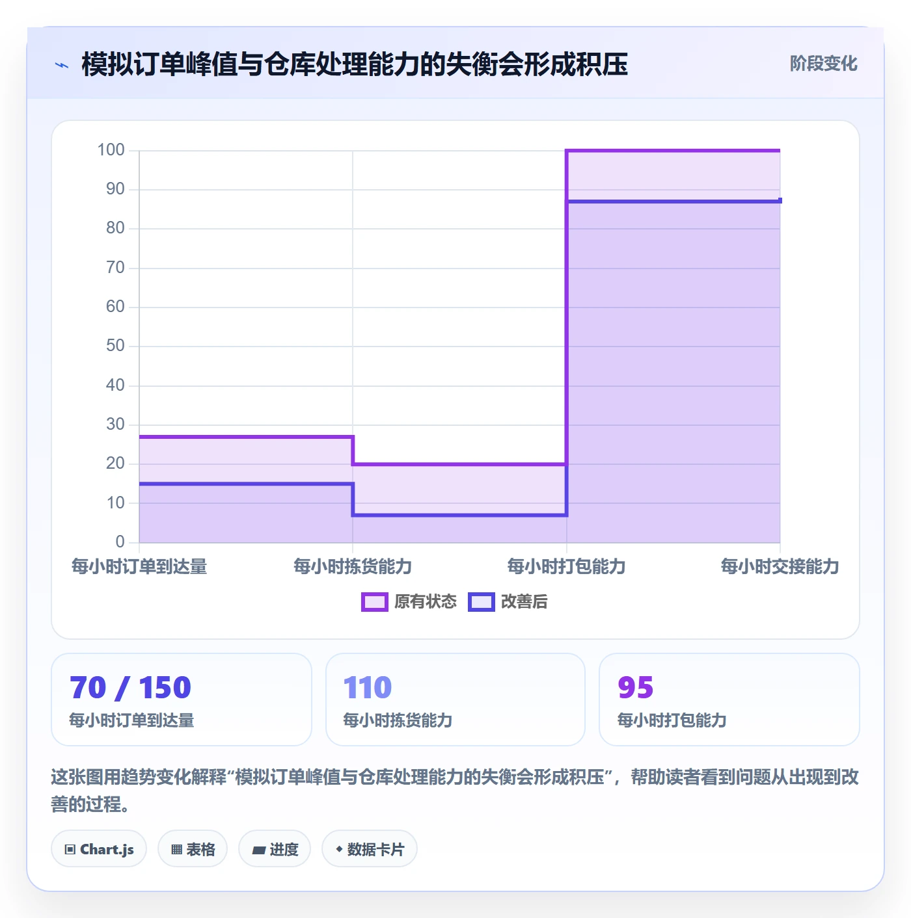
Task: Open the 70 / 150 data card
Action: point(182,700)
